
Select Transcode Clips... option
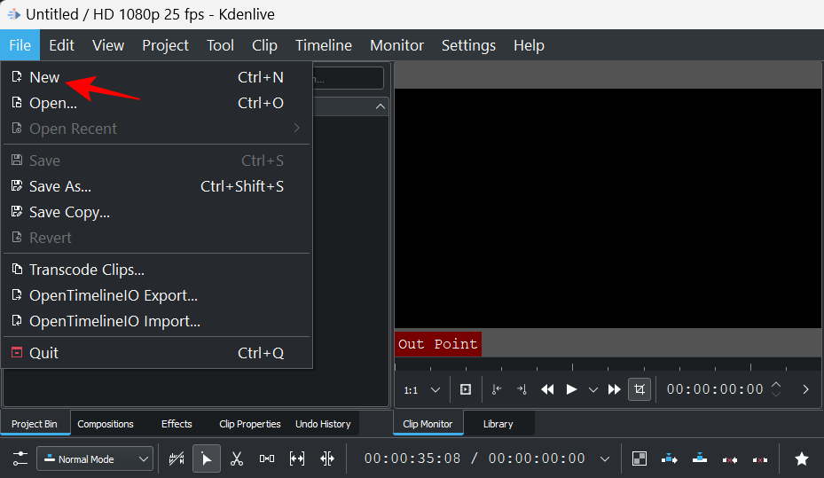pyautogui.click(x=86, y=270)
